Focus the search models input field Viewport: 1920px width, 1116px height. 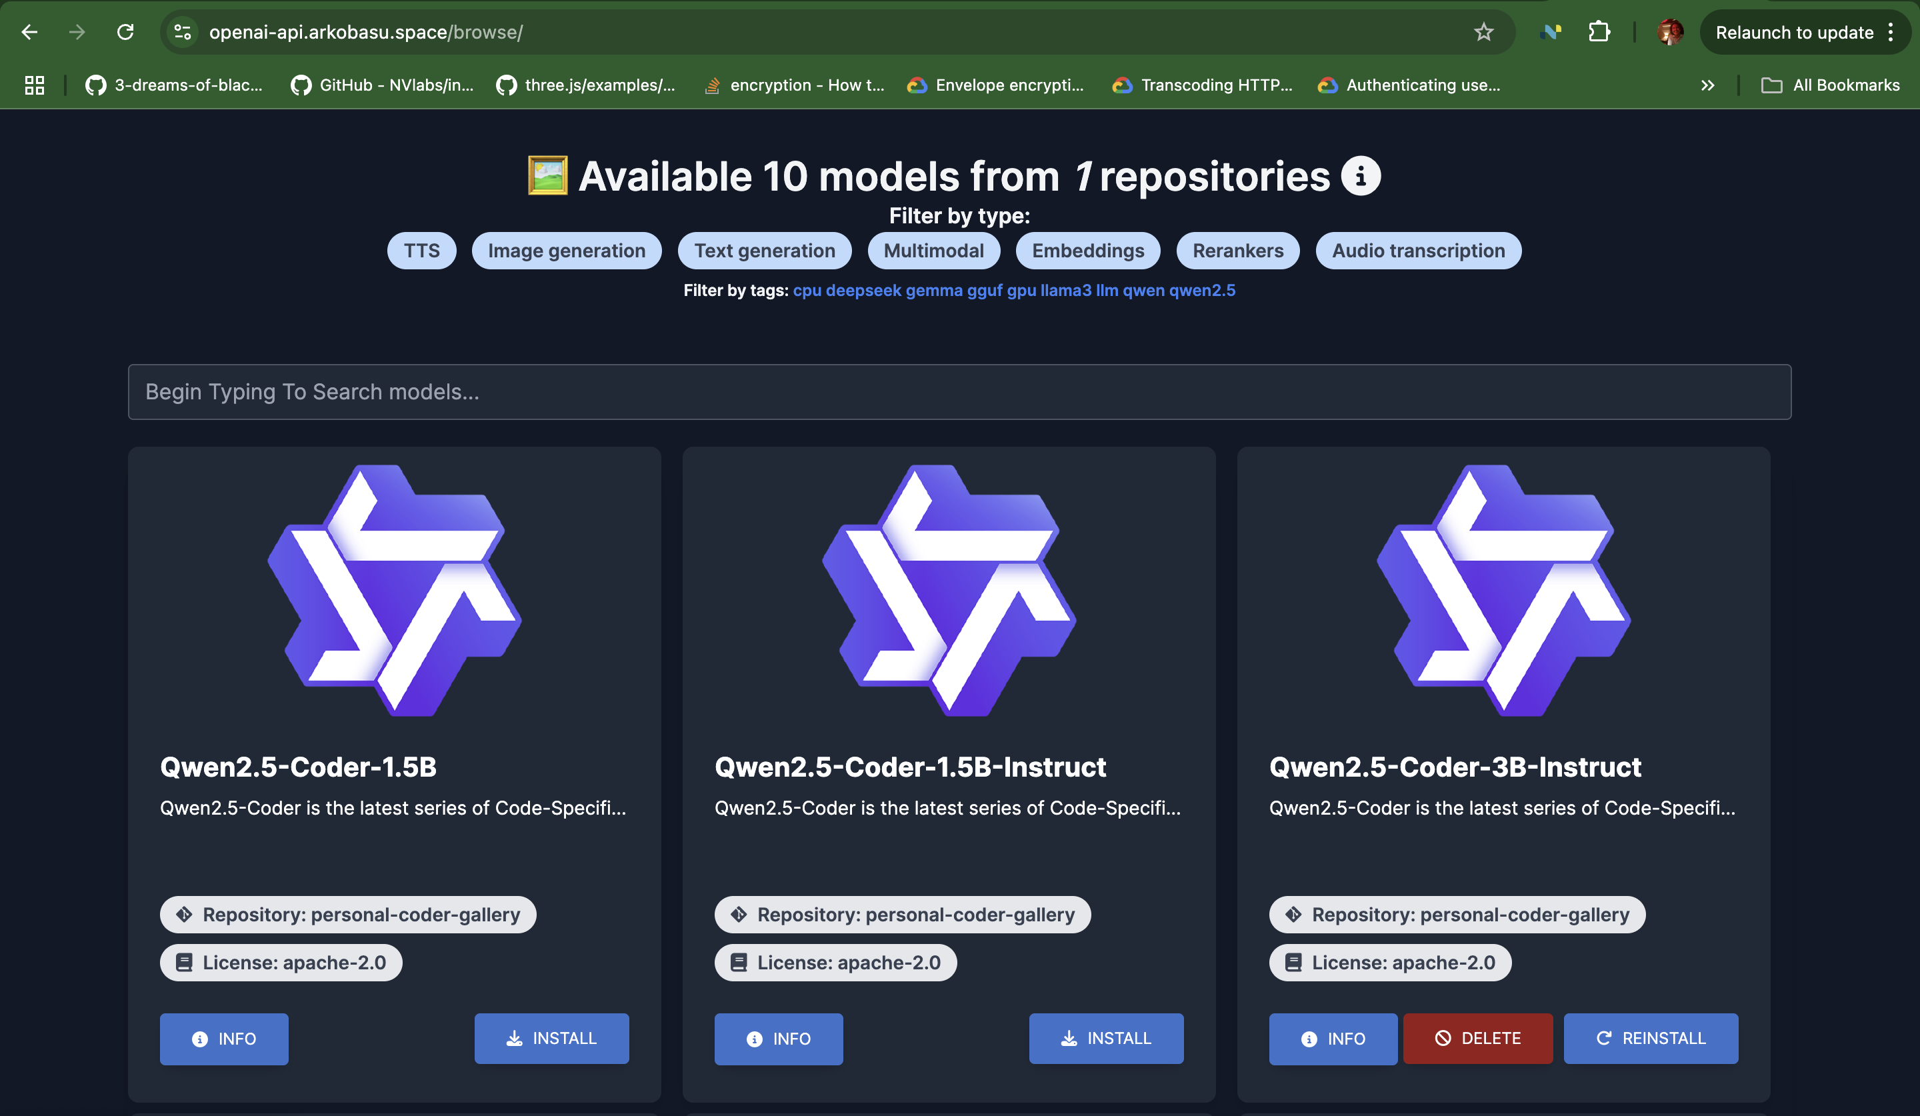(959, 391)
